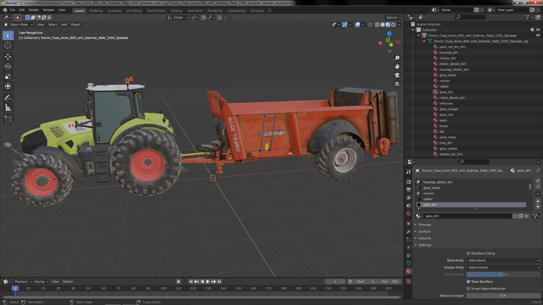The width and height of the screenshot is (543, 305).
Task: Jump to the first frame of the timeline
Action: (x=191, y=282)
